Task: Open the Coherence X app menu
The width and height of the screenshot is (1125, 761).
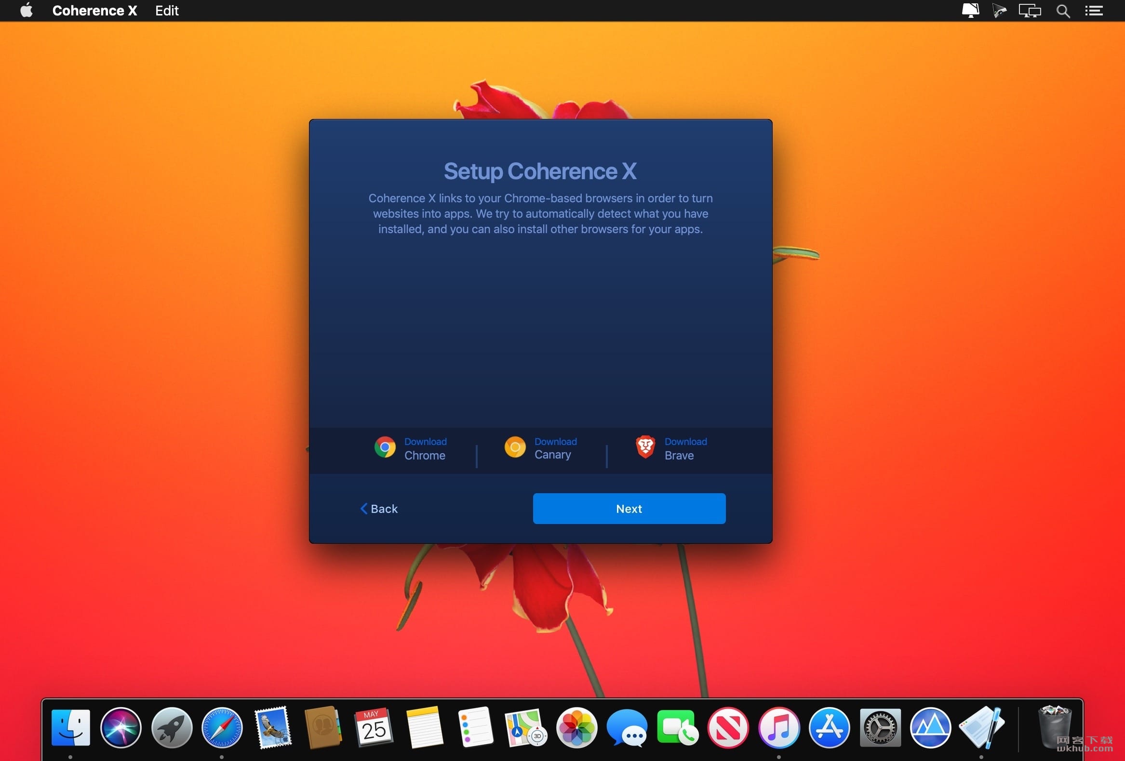Action: coord(95,11)
